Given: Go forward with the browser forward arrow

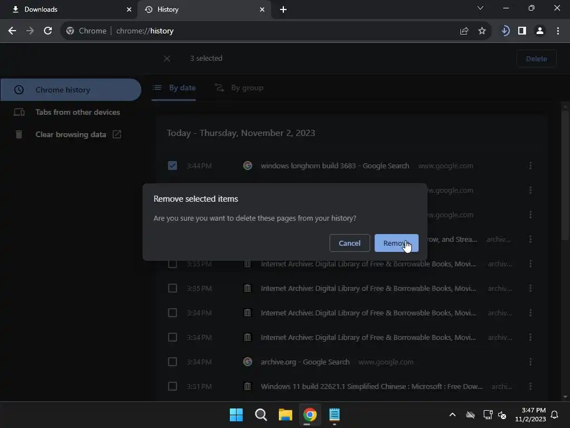Looking at the screenshot, I should [30, 31].
